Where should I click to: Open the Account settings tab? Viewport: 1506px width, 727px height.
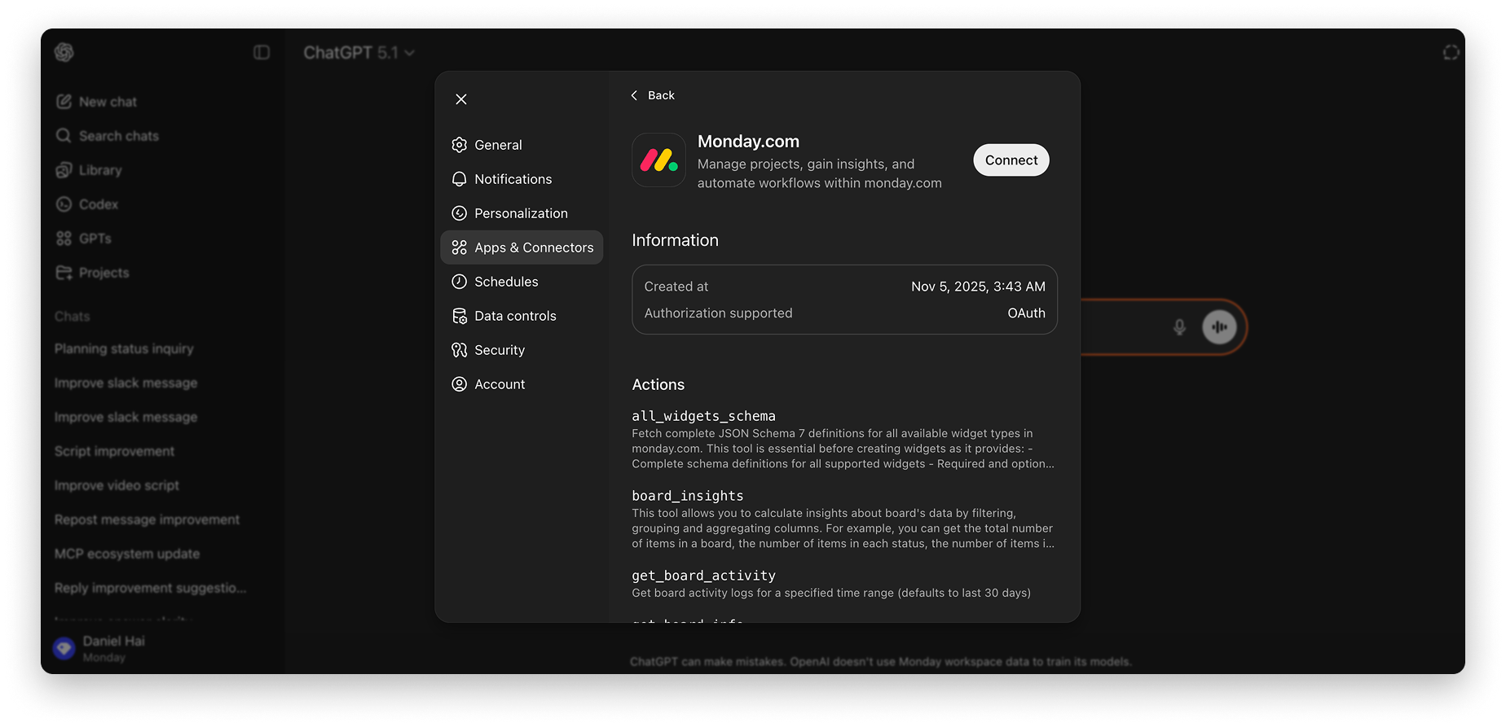(522, 384)
